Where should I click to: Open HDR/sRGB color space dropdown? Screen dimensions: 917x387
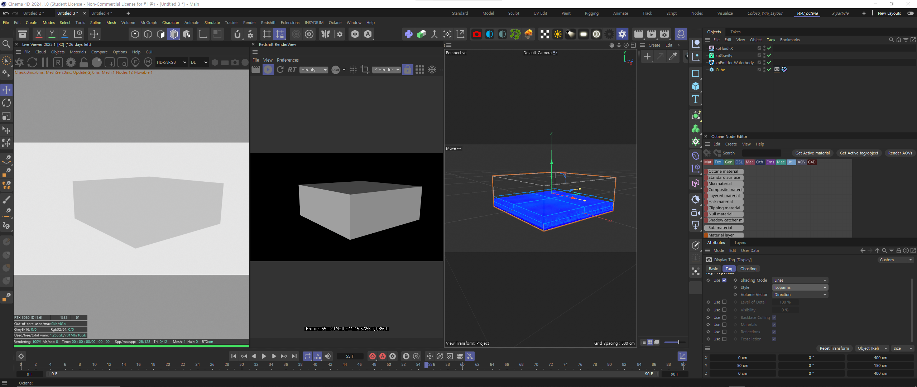tap(172, 62)
